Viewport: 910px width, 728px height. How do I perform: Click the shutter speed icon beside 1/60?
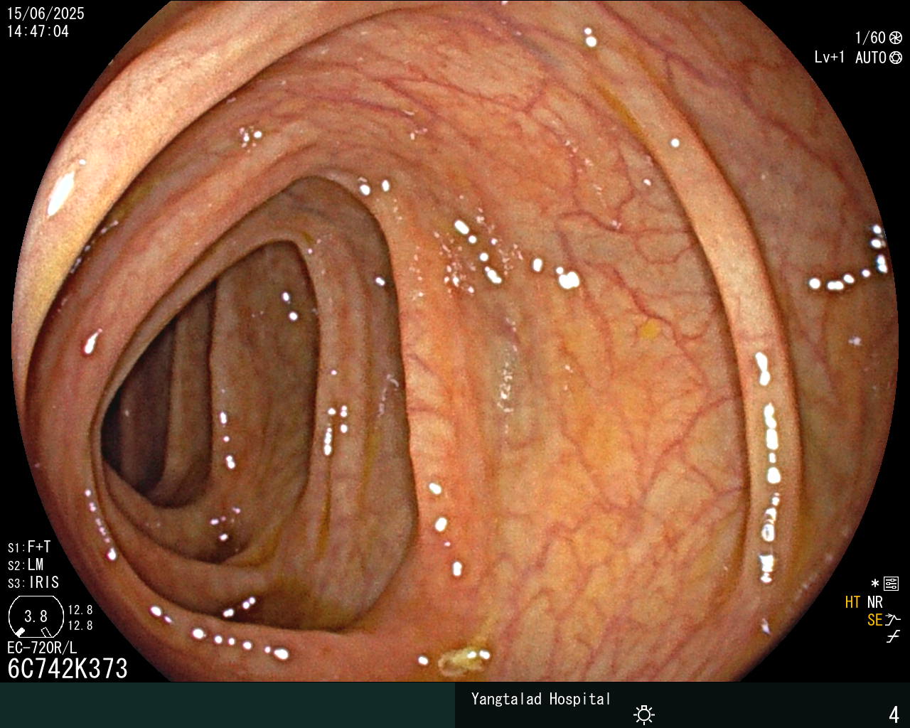pyautogui.click(x=895, y=38)
